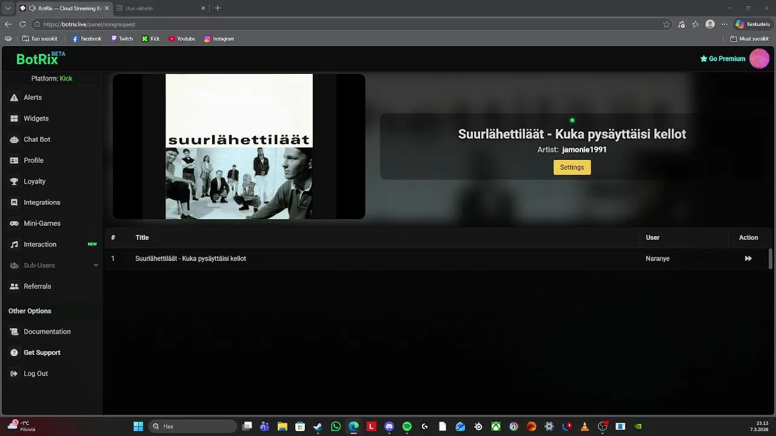Open Spotify from the taskbar
The height and width of the screenshot is (436, 776).
(407, 426)
